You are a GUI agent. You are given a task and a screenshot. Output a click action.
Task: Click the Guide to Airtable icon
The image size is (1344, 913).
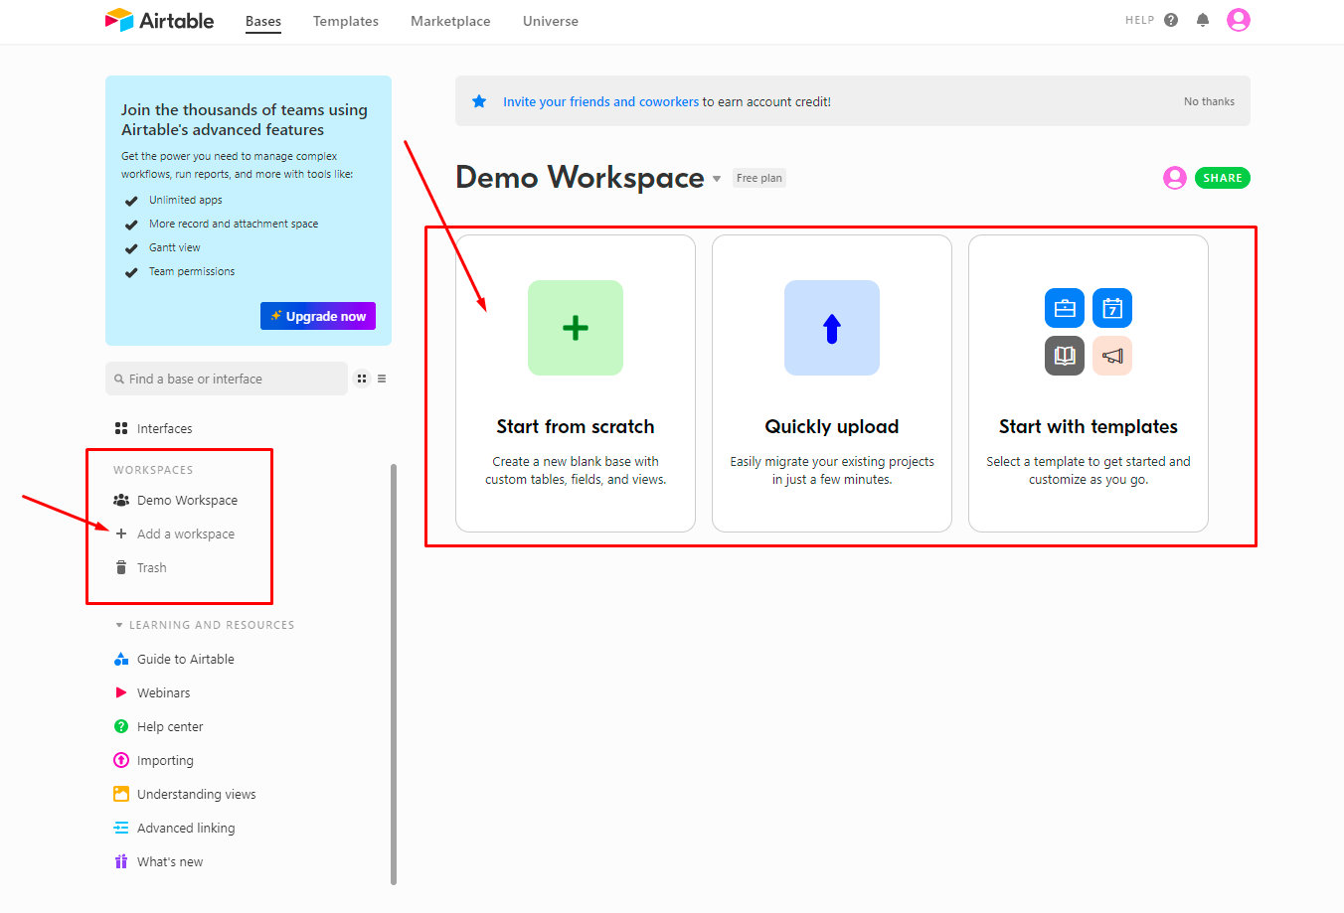[121, 659]
